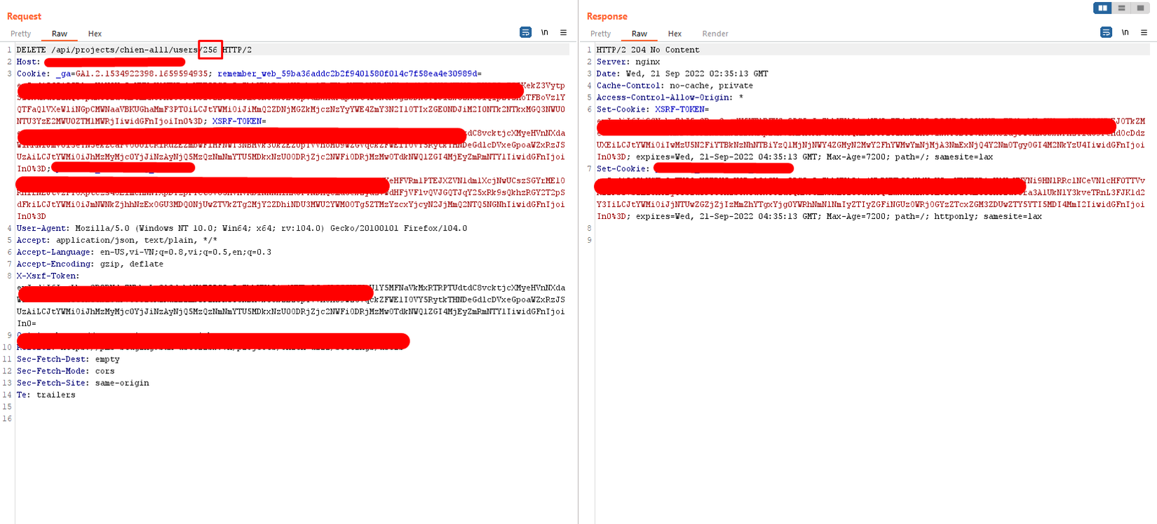
Task: Switch Request view to the Raw tab
Action: click(x=60, y=34)
